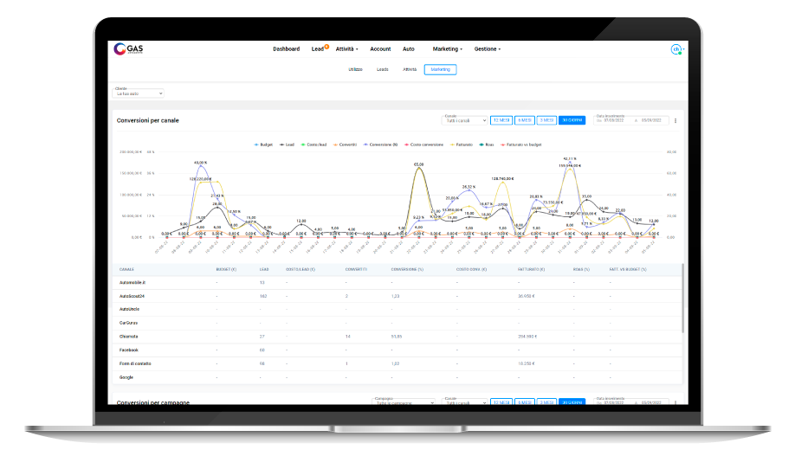
Task: Open the Cliente dropdown
Action: [x=139, y=93]
